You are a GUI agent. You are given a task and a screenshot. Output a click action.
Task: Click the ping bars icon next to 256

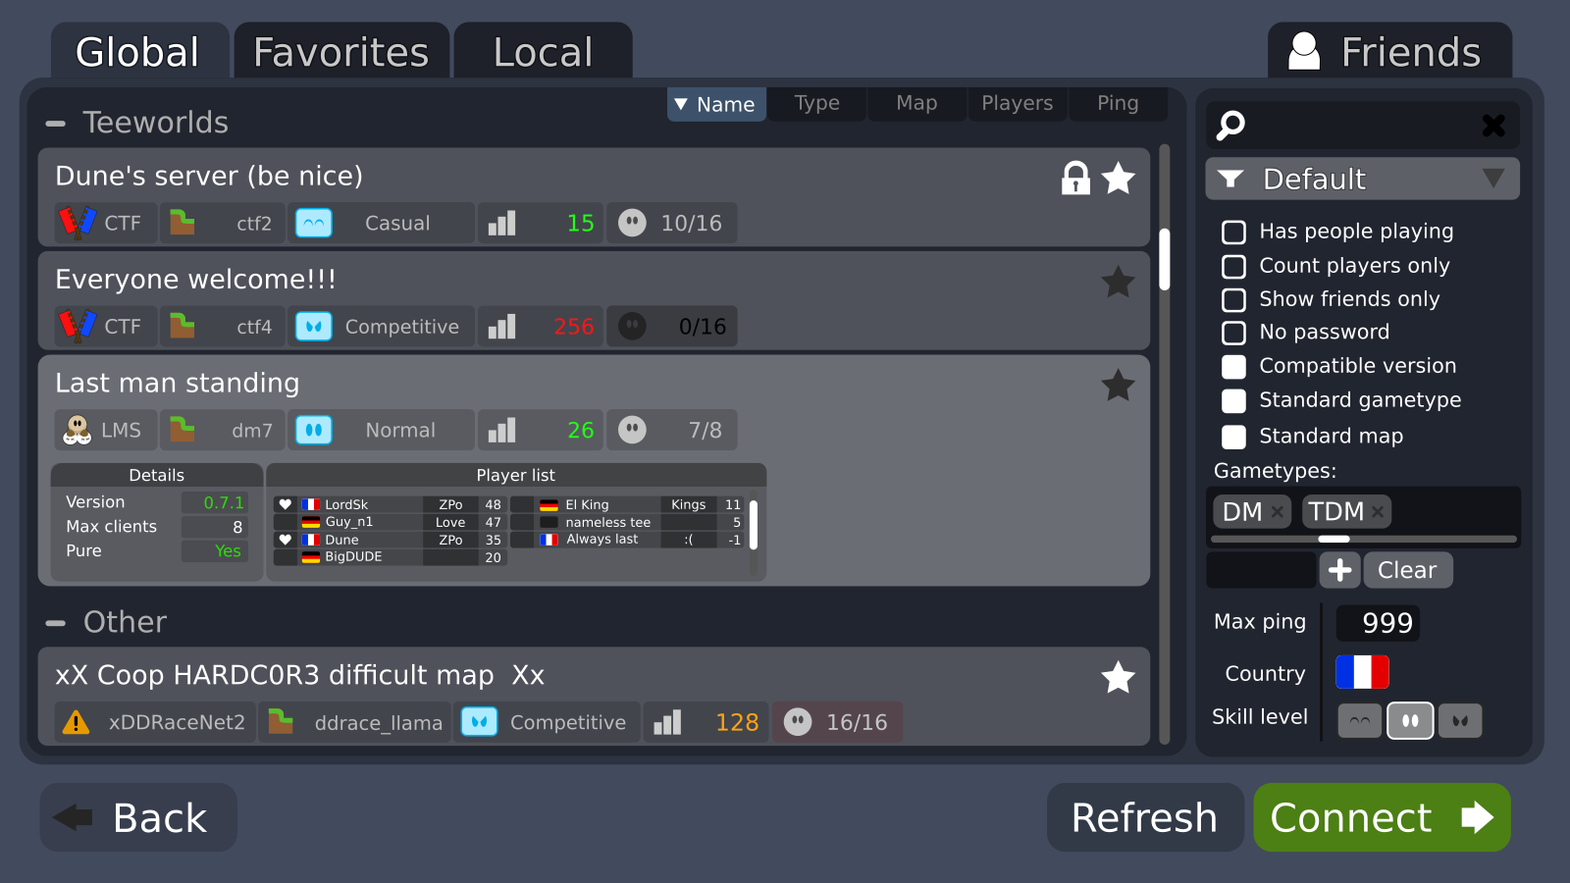tap(502, 327)
